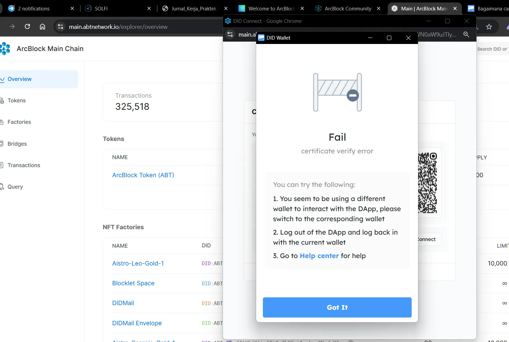Click the 'ArcBlock Main Chain' title

(x=50, y=49)
